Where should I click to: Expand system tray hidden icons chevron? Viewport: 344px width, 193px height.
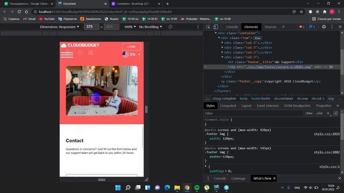pos(282,188)
